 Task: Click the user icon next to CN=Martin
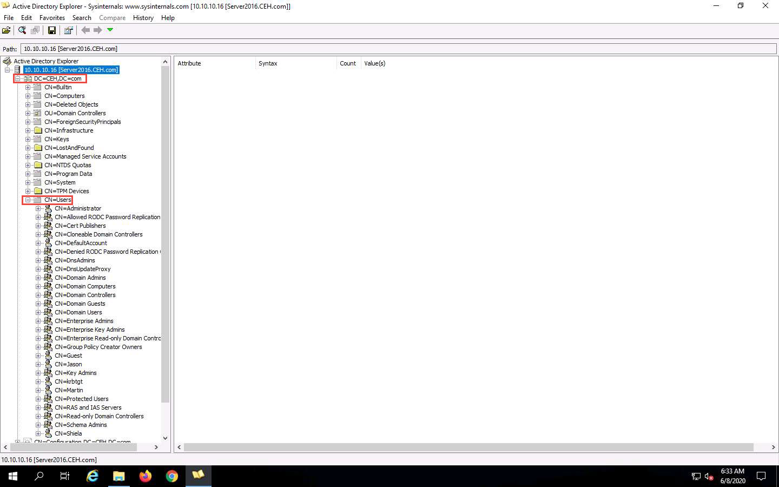coord(48,390)
